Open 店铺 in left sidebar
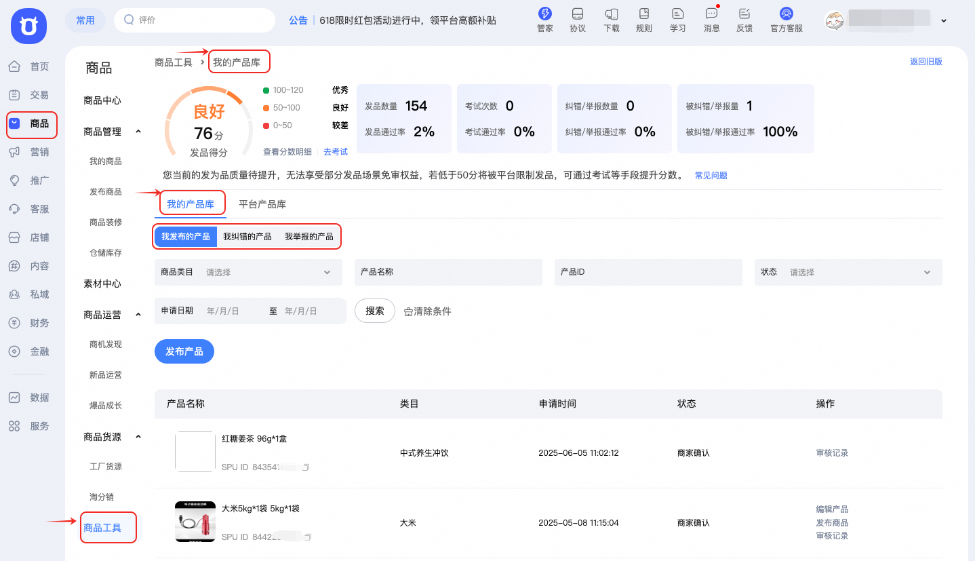 click(29, 237)
